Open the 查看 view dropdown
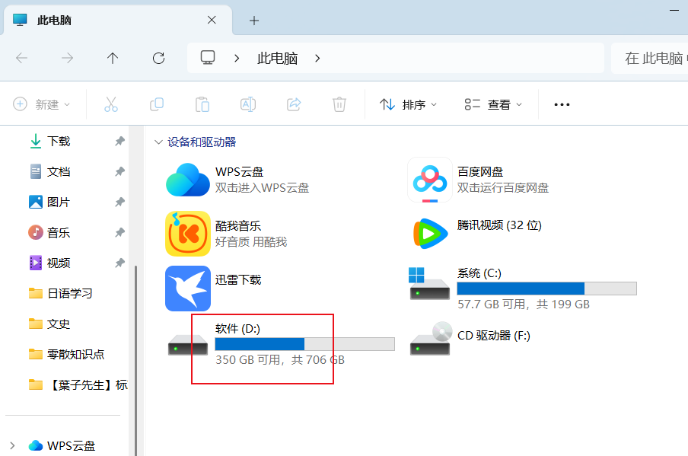 click(x=493, y=104)
